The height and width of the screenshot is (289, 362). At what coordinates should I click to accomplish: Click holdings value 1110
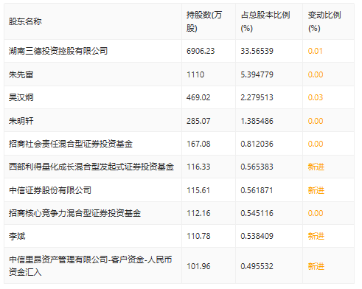point(195,74)
